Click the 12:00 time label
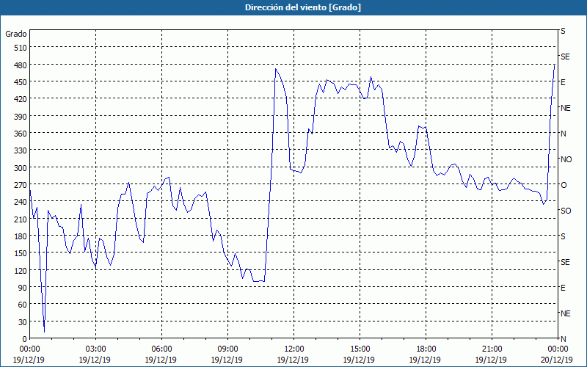The image size is (587, 367). [x=294, y=349]
